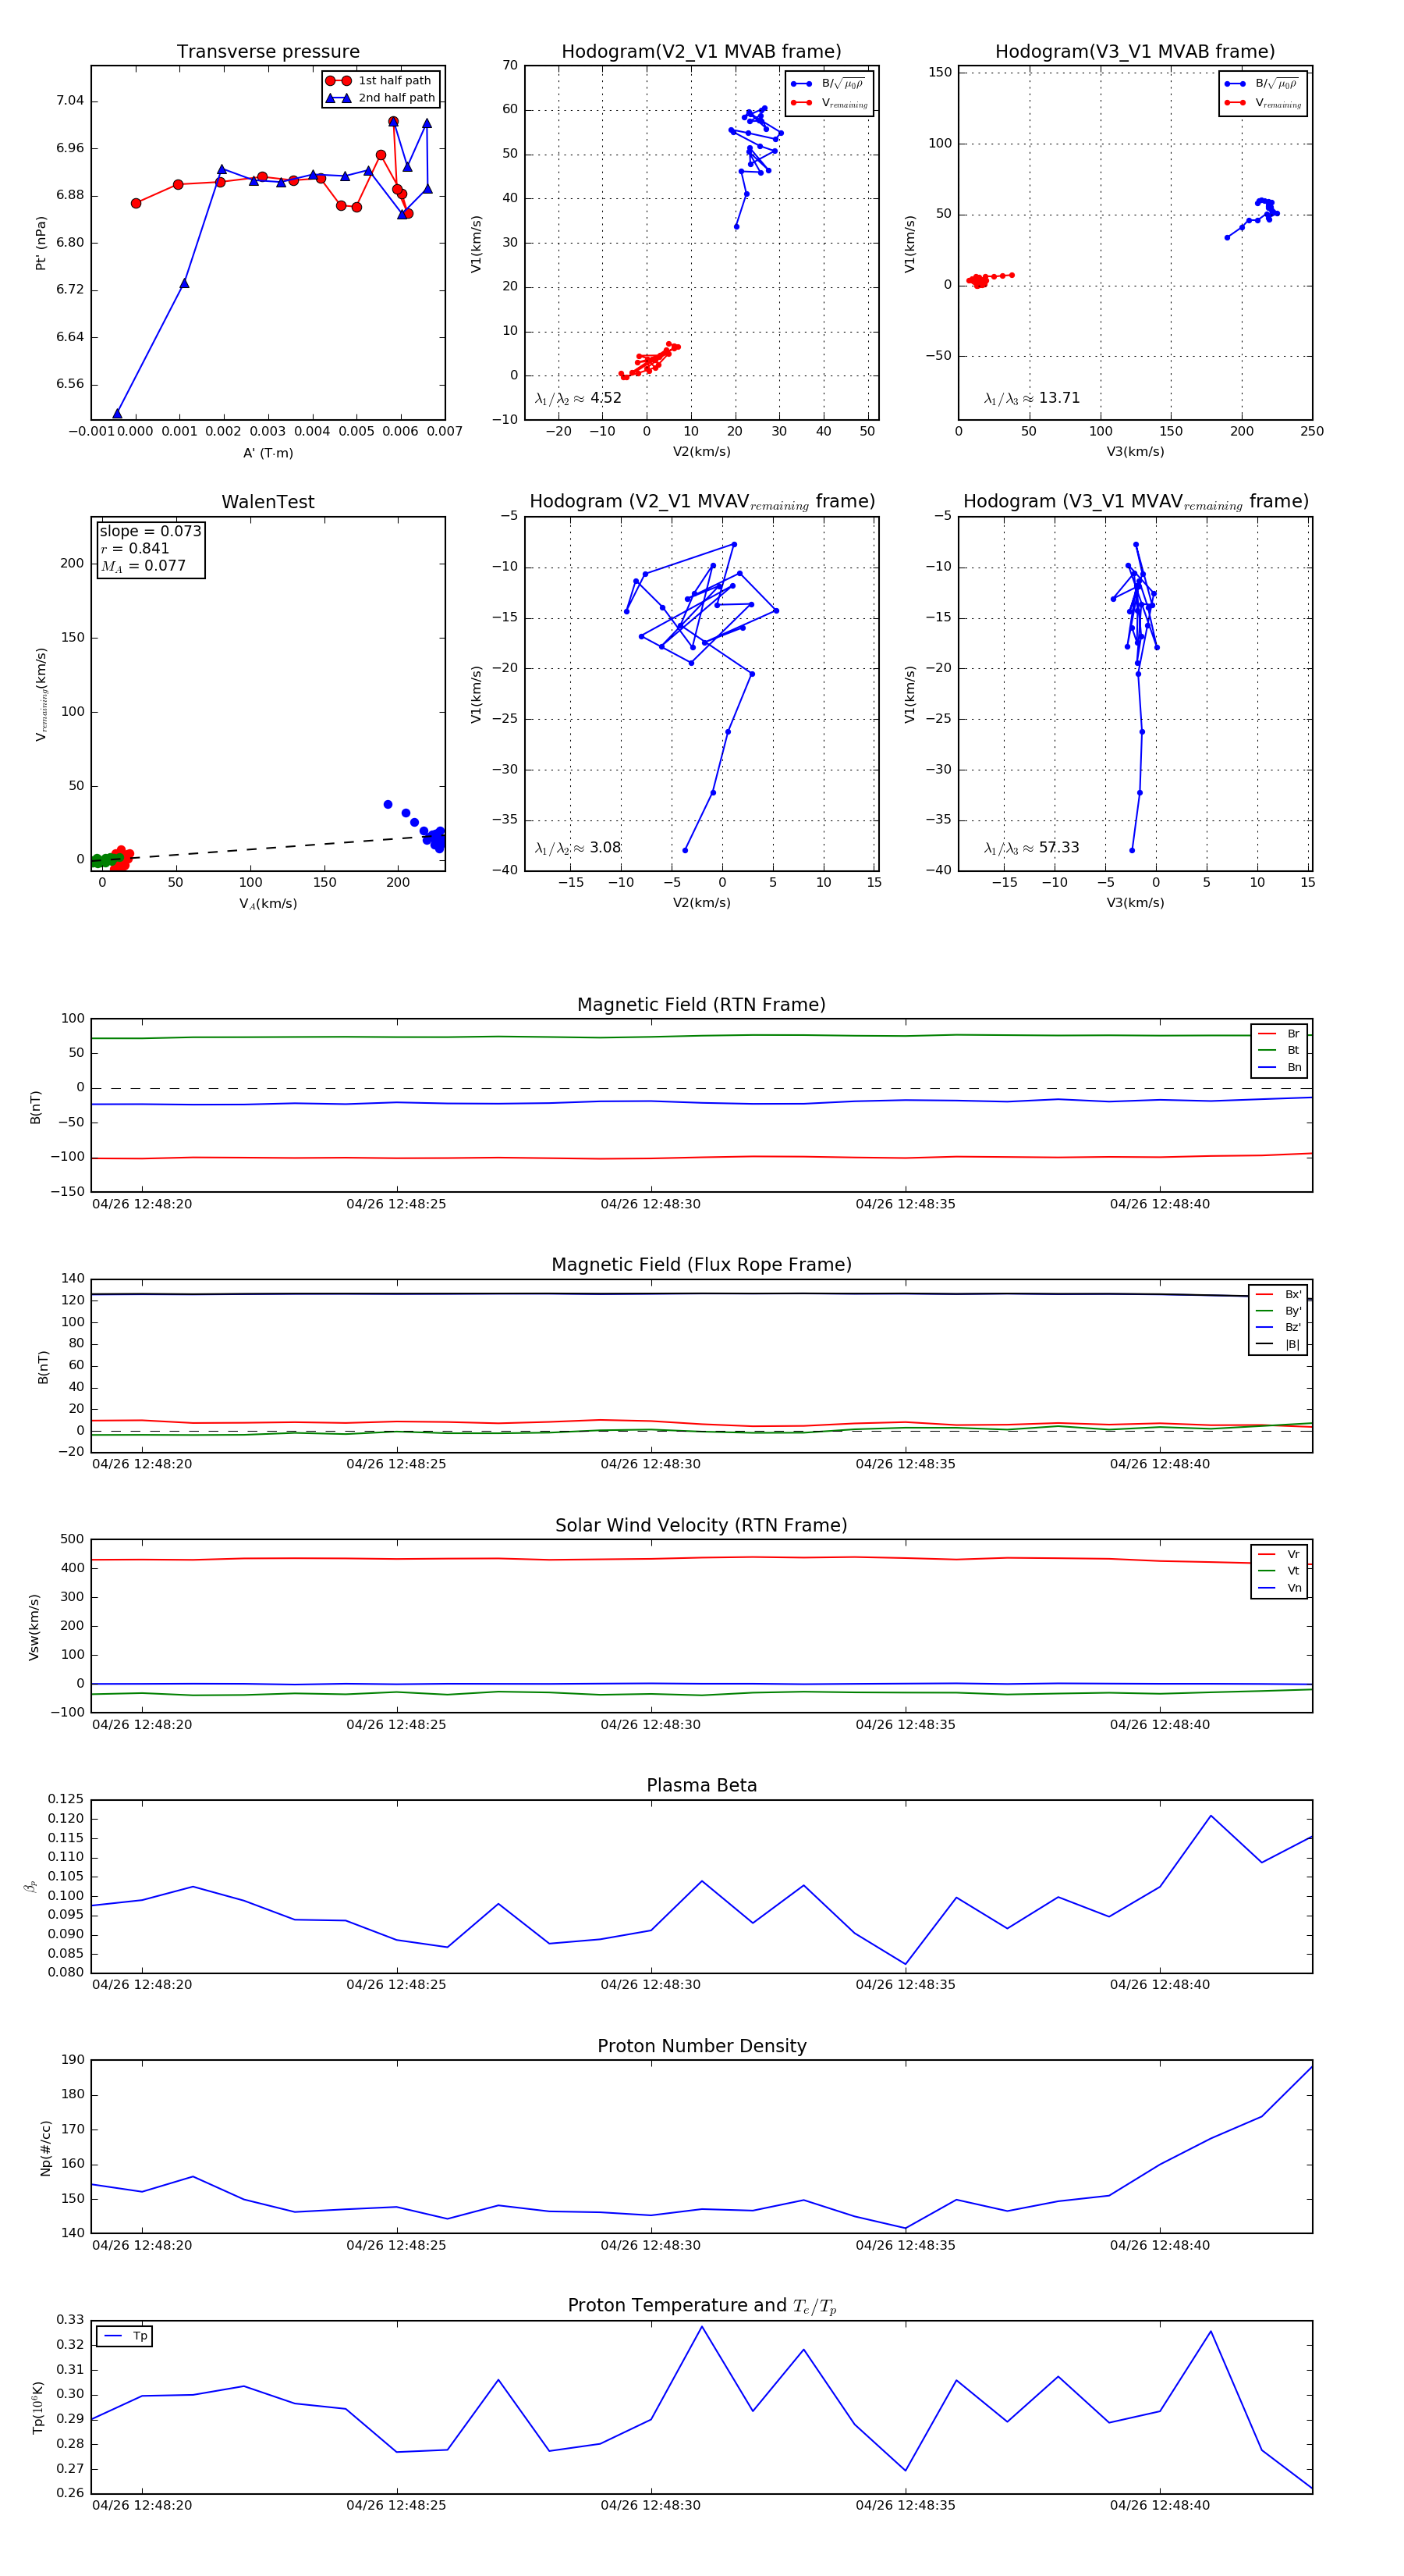Click the Proton Number Density title

tap(701, 2046)
